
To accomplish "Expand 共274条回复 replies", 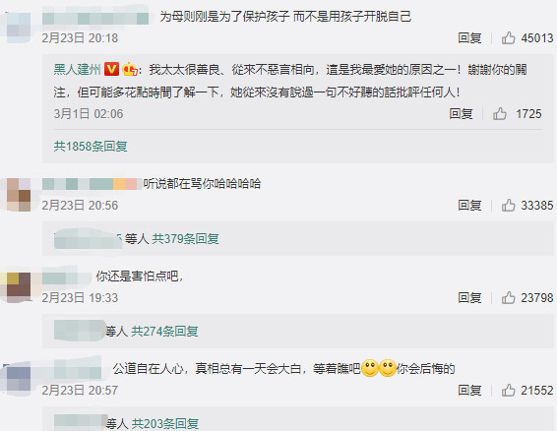I will point(164,332).
